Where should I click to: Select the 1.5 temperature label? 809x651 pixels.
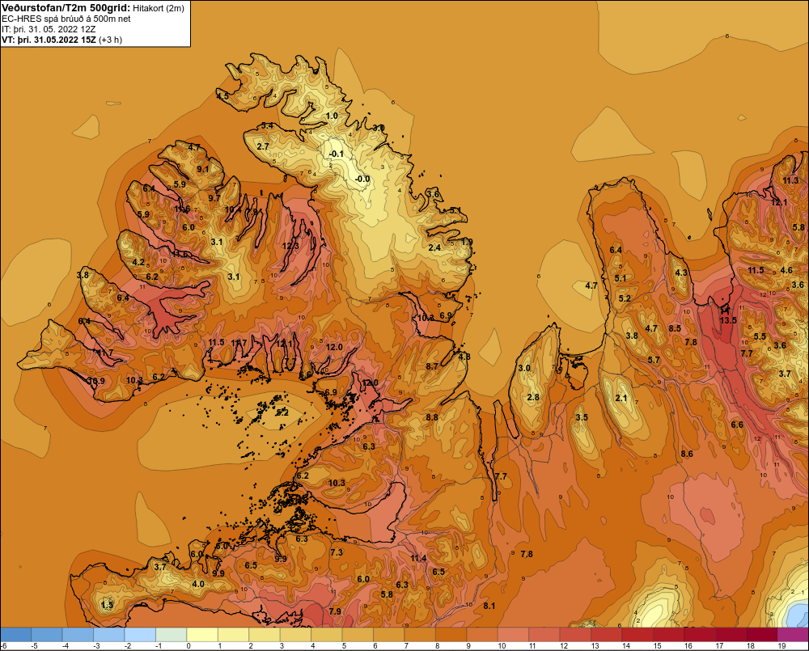click(x=107, y=605)
